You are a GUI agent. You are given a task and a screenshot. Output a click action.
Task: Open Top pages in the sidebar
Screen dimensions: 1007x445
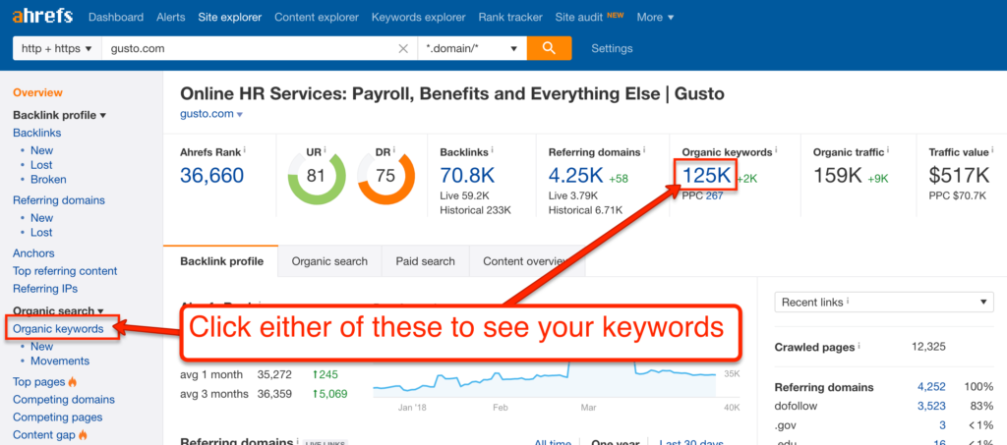39,381
